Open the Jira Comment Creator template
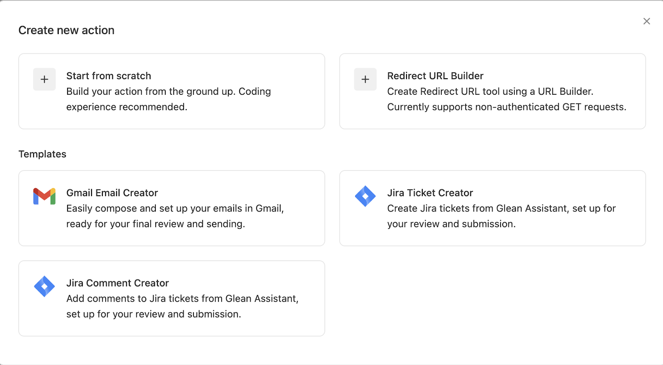This screenshot has width=663, height=365. (x=172, y=298)
